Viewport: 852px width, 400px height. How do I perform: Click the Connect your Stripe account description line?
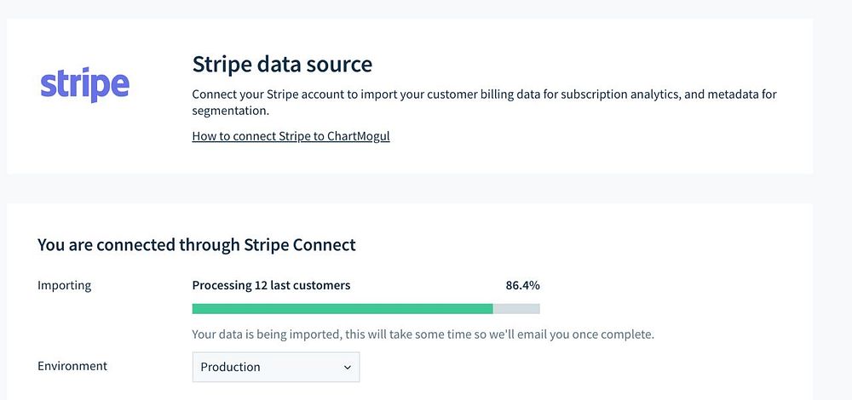[x=484, y=94]
